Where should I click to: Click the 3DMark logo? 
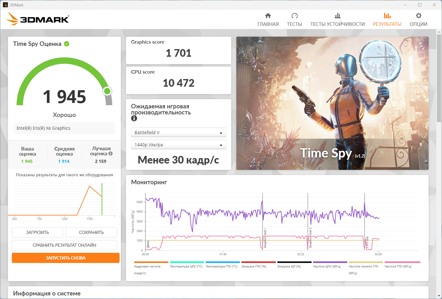(x=38, y=19)
